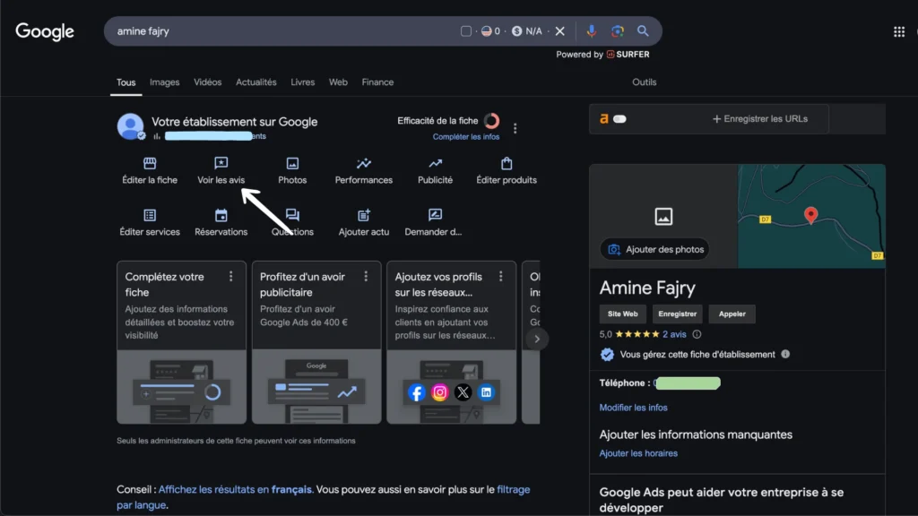Screen dimensions: 918x516
Task: Click the français results link
Action: (x=235, y=489)
